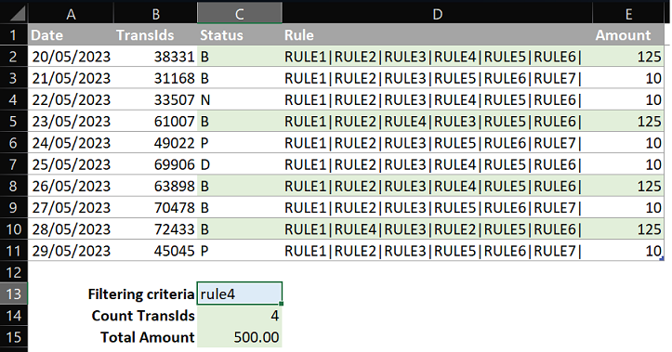Select status P in row 6

click(240, 143)
